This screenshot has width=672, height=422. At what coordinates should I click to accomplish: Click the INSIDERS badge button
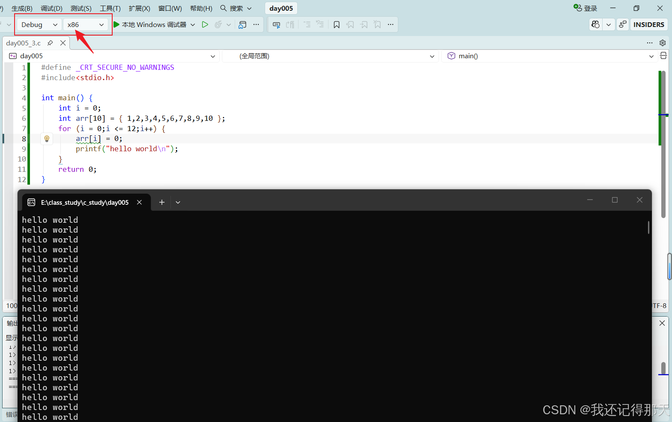(x=649, y=24)
